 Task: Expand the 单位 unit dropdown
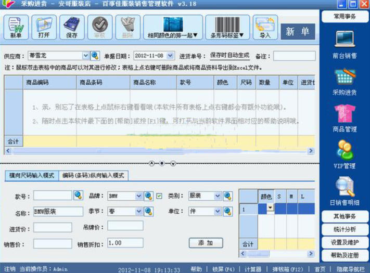click(x=218, y=211)
